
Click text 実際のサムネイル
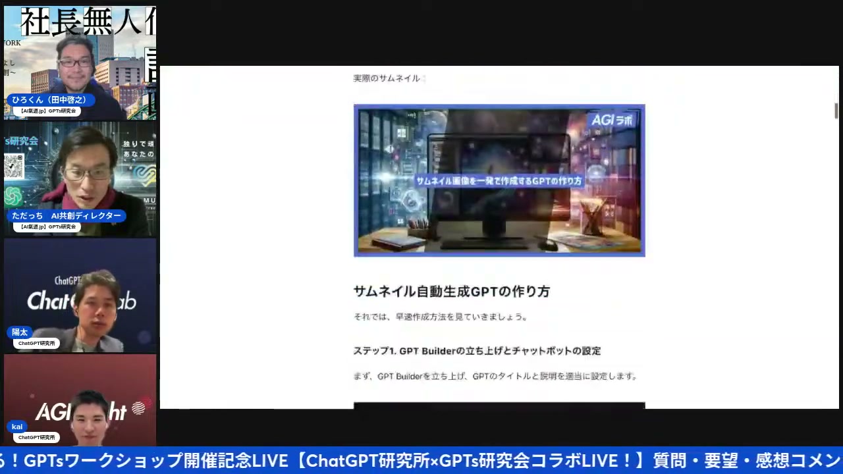click(x=387, y=78)
